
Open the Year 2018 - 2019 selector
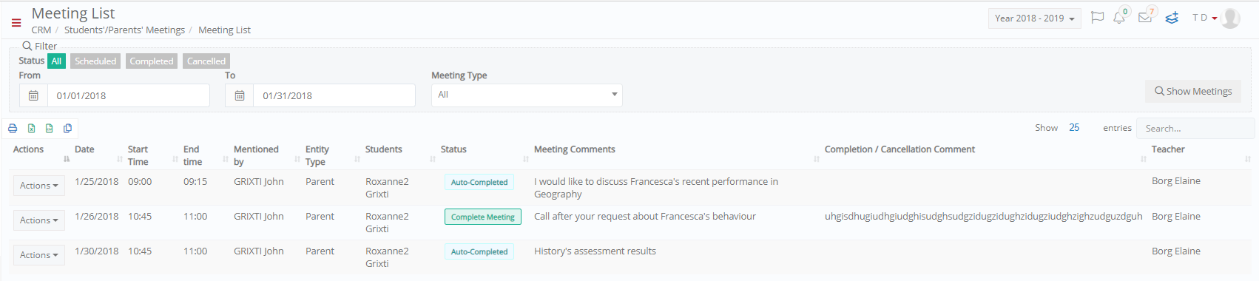point(1035,18)
